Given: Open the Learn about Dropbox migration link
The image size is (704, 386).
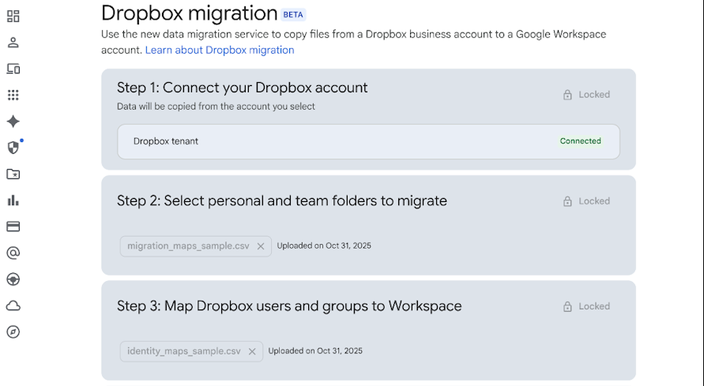Looking at the screenshot, I should coord(220,51).
